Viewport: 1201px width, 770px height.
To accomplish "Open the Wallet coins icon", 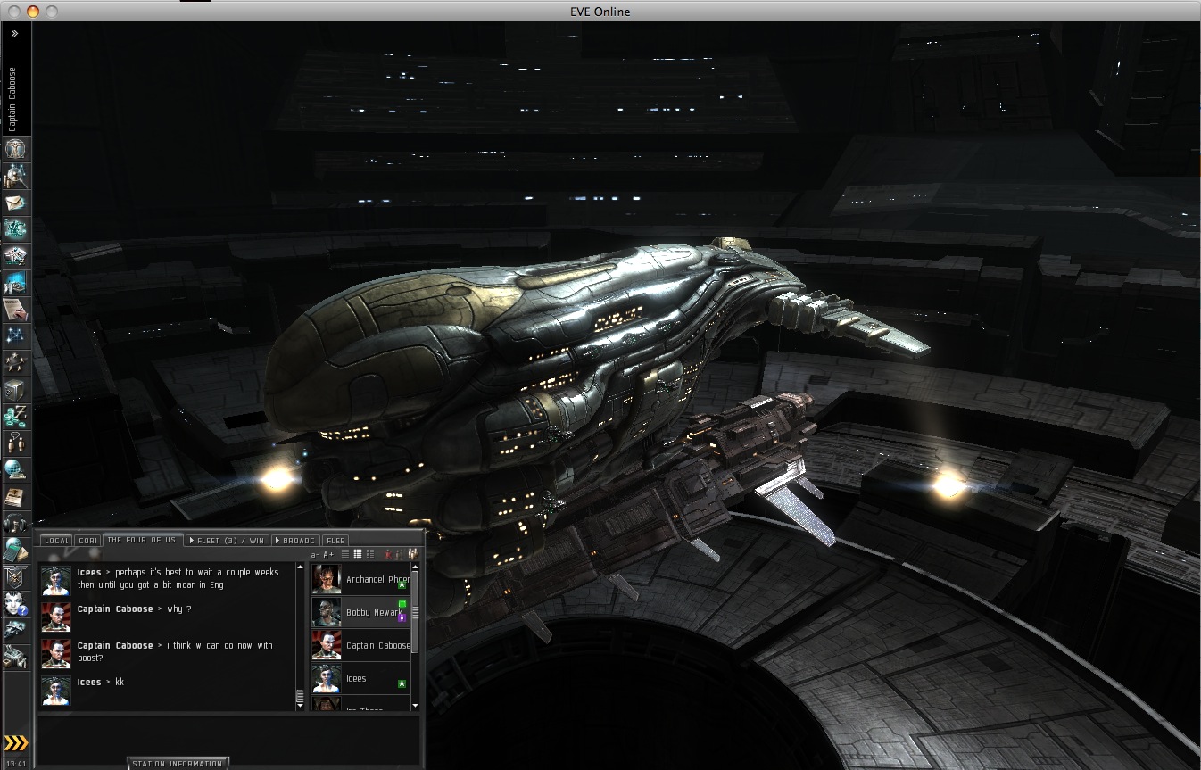I will click(x=16, y=416).
